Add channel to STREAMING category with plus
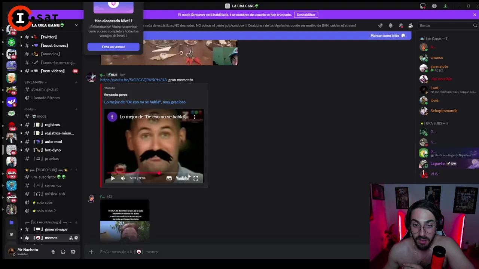 tap(76, 82)
